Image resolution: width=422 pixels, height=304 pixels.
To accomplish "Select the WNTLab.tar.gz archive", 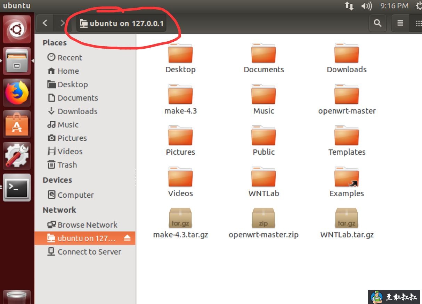I will pos(347,218).
